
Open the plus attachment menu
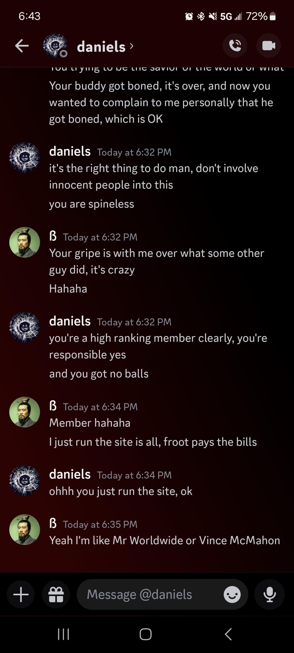click(21, 594)
